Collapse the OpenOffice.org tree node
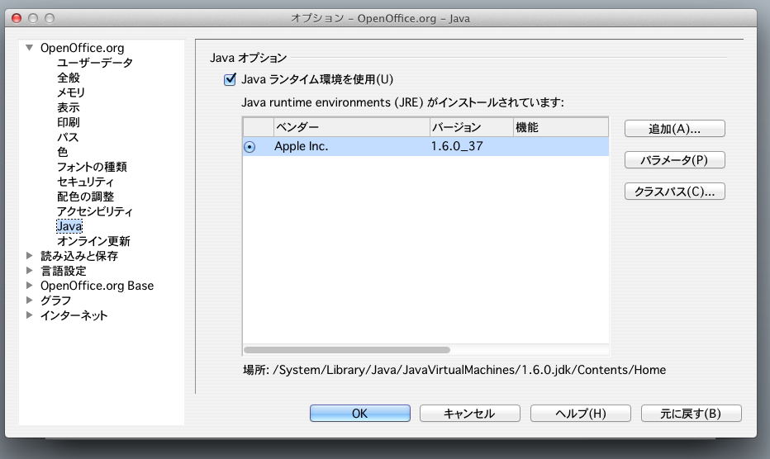This screenshot has height=459, width=770. coord(30,48)
